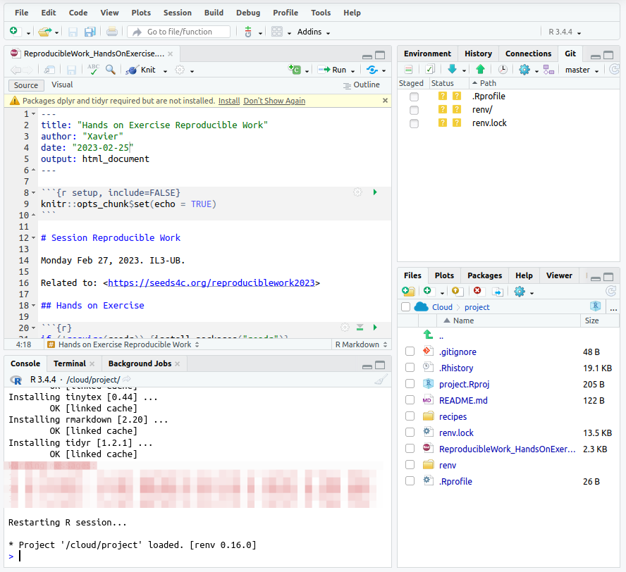
Task: Click Install link for missing packages
Action: click(x=229, y=101)
